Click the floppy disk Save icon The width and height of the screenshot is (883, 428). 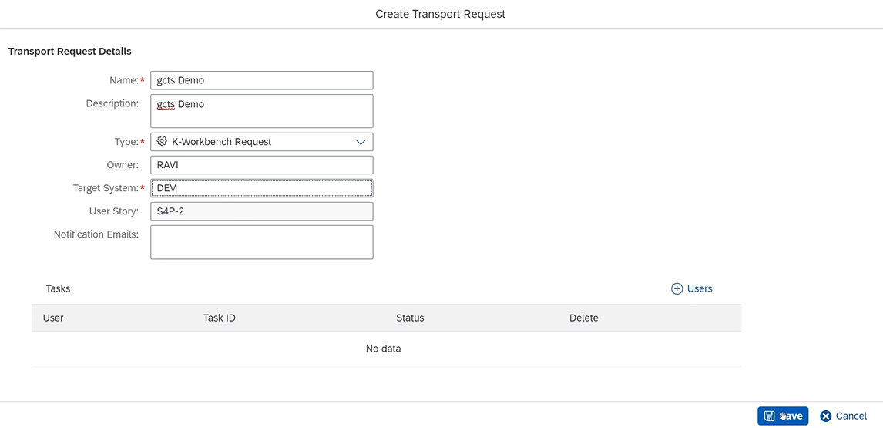[x=769, y=416]
